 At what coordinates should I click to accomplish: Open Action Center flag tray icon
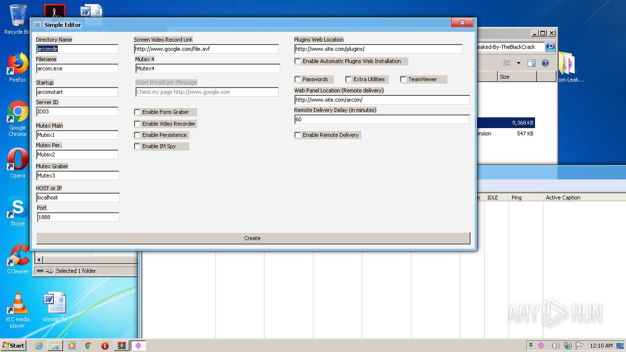pyautogui.click(x=580, y=346)
